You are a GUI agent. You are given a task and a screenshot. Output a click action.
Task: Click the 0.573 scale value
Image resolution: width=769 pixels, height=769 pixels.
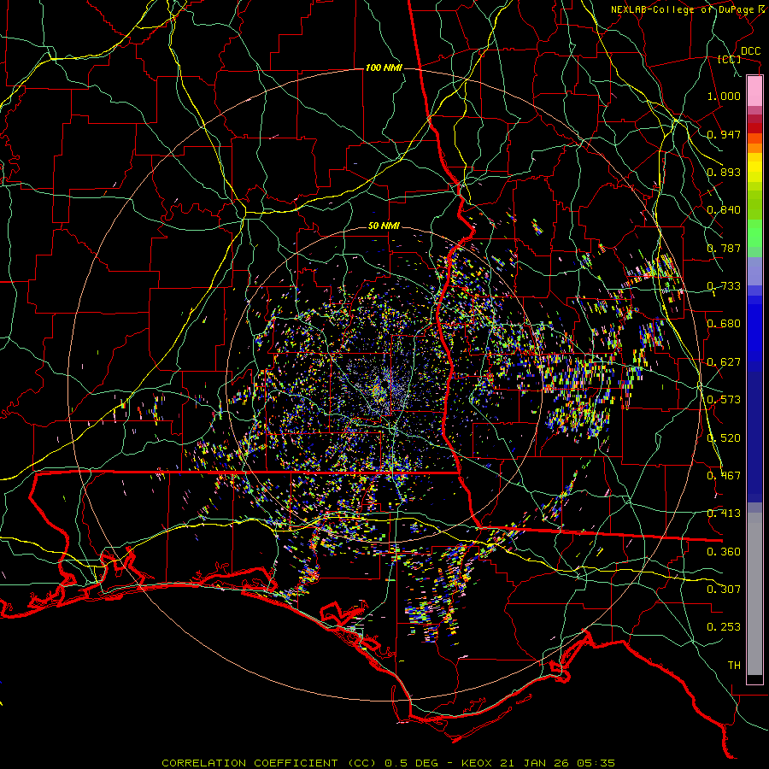pos(724,400)
